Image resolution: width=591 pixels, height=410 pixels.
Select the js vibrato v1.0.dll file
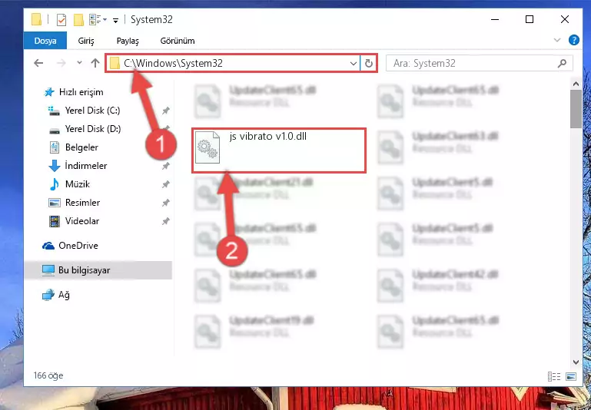(278, 150)
